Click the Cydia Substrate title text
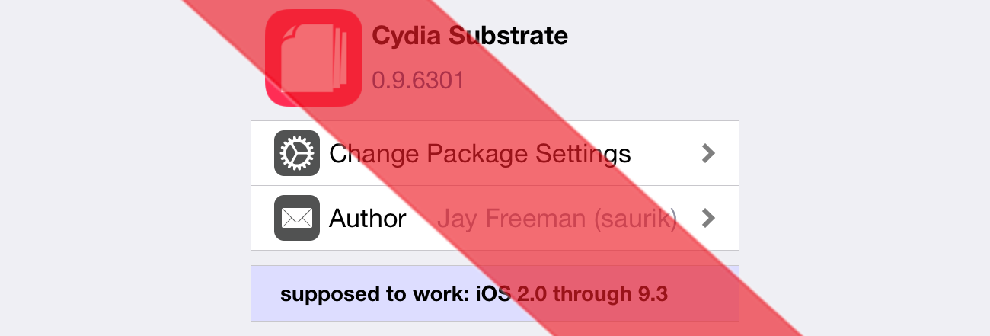 (470, 36)
